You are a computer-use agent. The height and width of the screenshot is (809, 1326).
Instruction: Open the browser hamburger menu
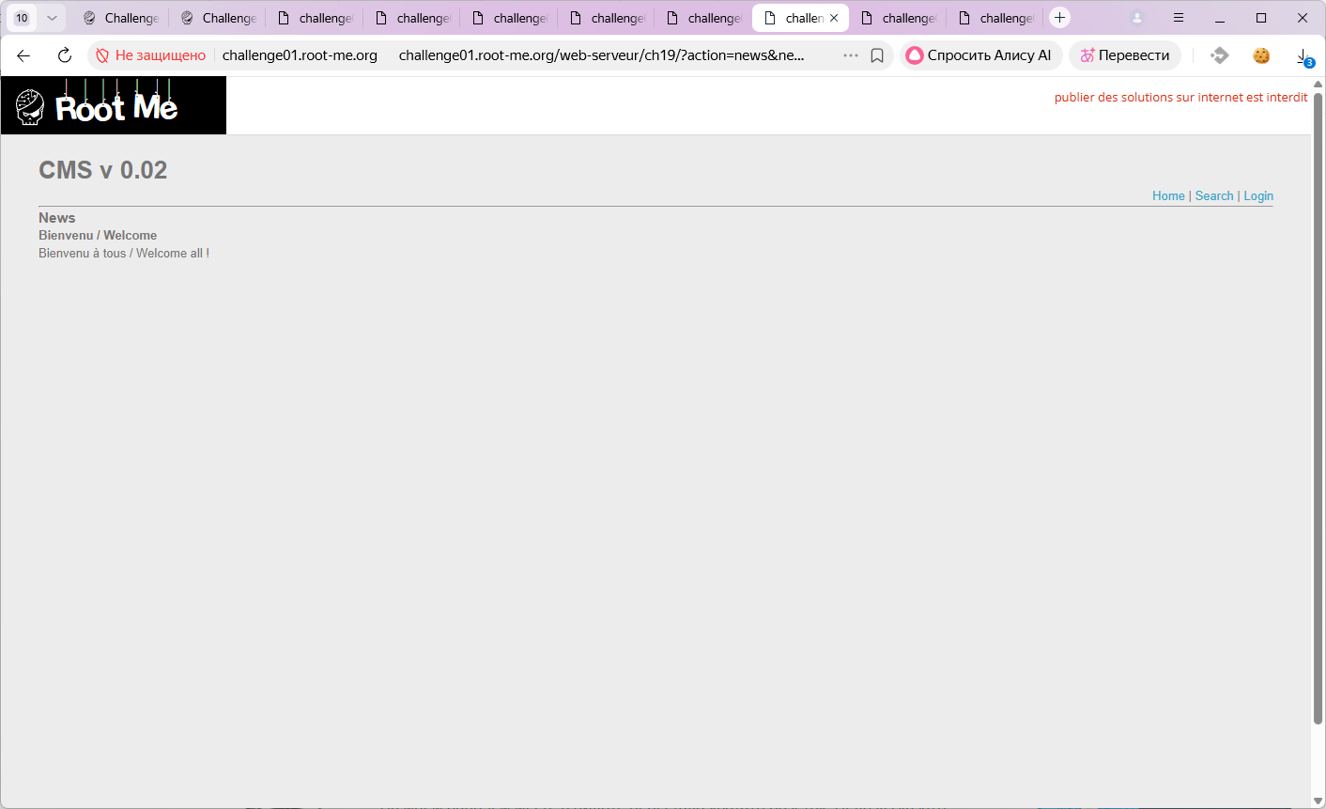[1179, 18]
